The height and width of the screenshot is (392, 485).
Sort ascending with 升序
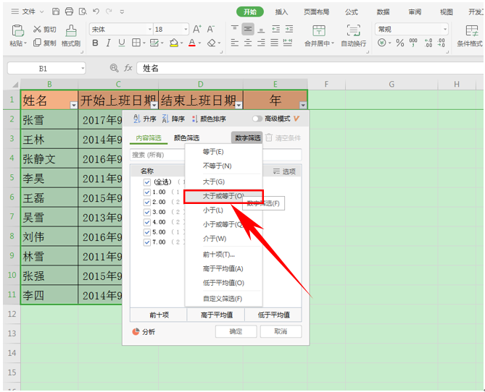[x=145, y=119]
